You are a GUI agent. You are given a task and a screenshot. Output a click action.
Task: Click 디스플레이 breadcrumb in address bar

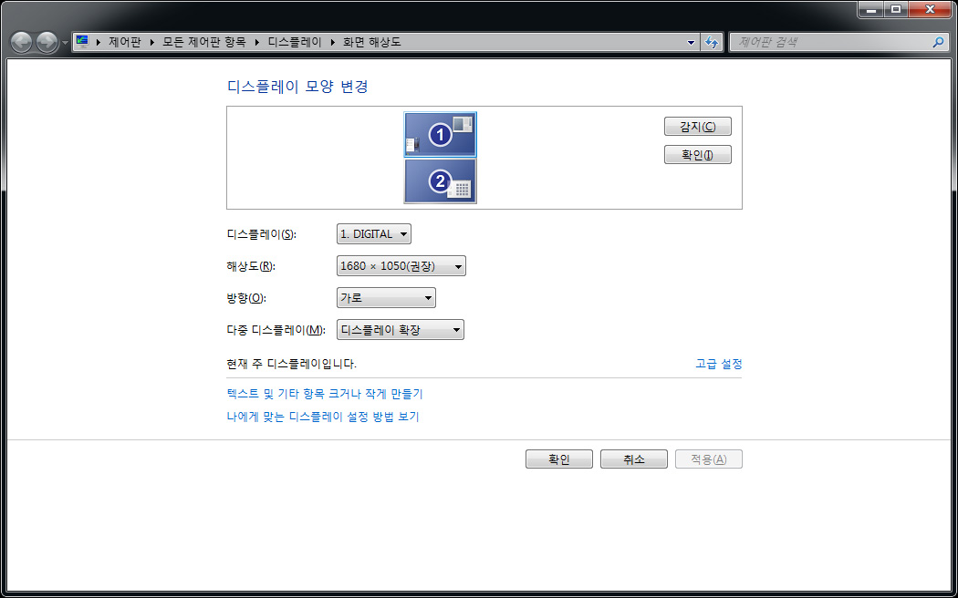[294, 42]
